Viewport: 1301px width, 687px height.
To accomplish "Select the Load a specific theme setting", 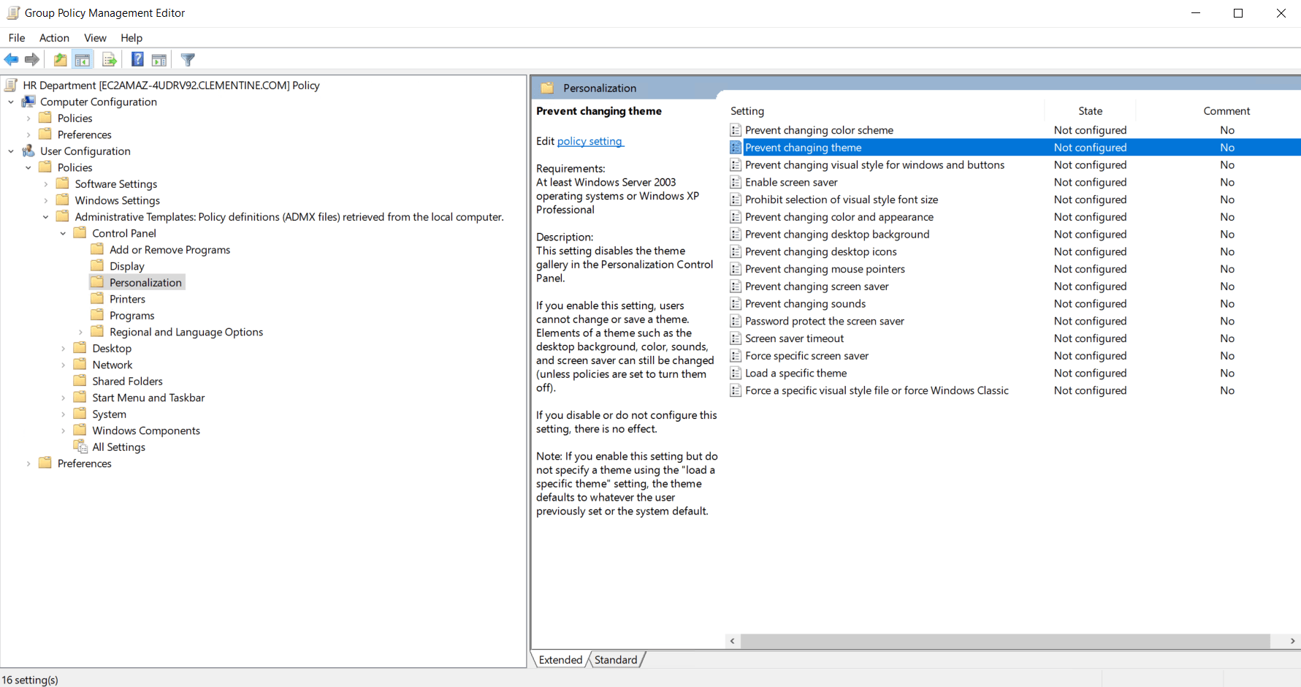I will pos(796,373).
